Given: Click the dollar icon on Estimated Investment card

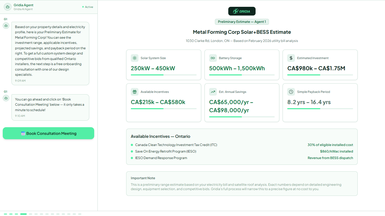Looking at the screenshot, I should pyautogui.click(x=291, y=58).
